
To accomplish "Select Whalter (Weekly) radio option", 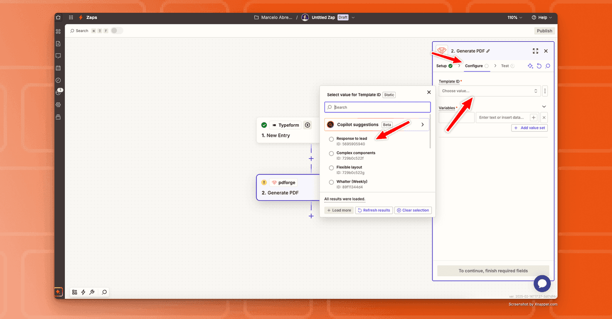I will coord(331,182).
